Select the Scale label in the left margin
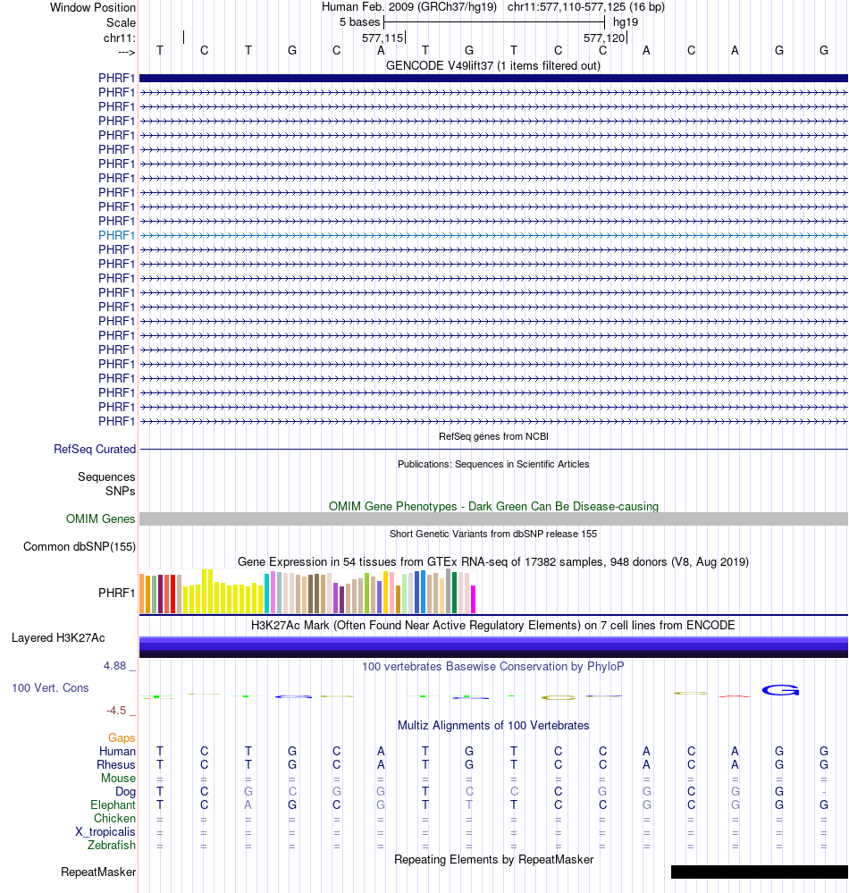Screen dimensions: 849x893 [121, 22]
